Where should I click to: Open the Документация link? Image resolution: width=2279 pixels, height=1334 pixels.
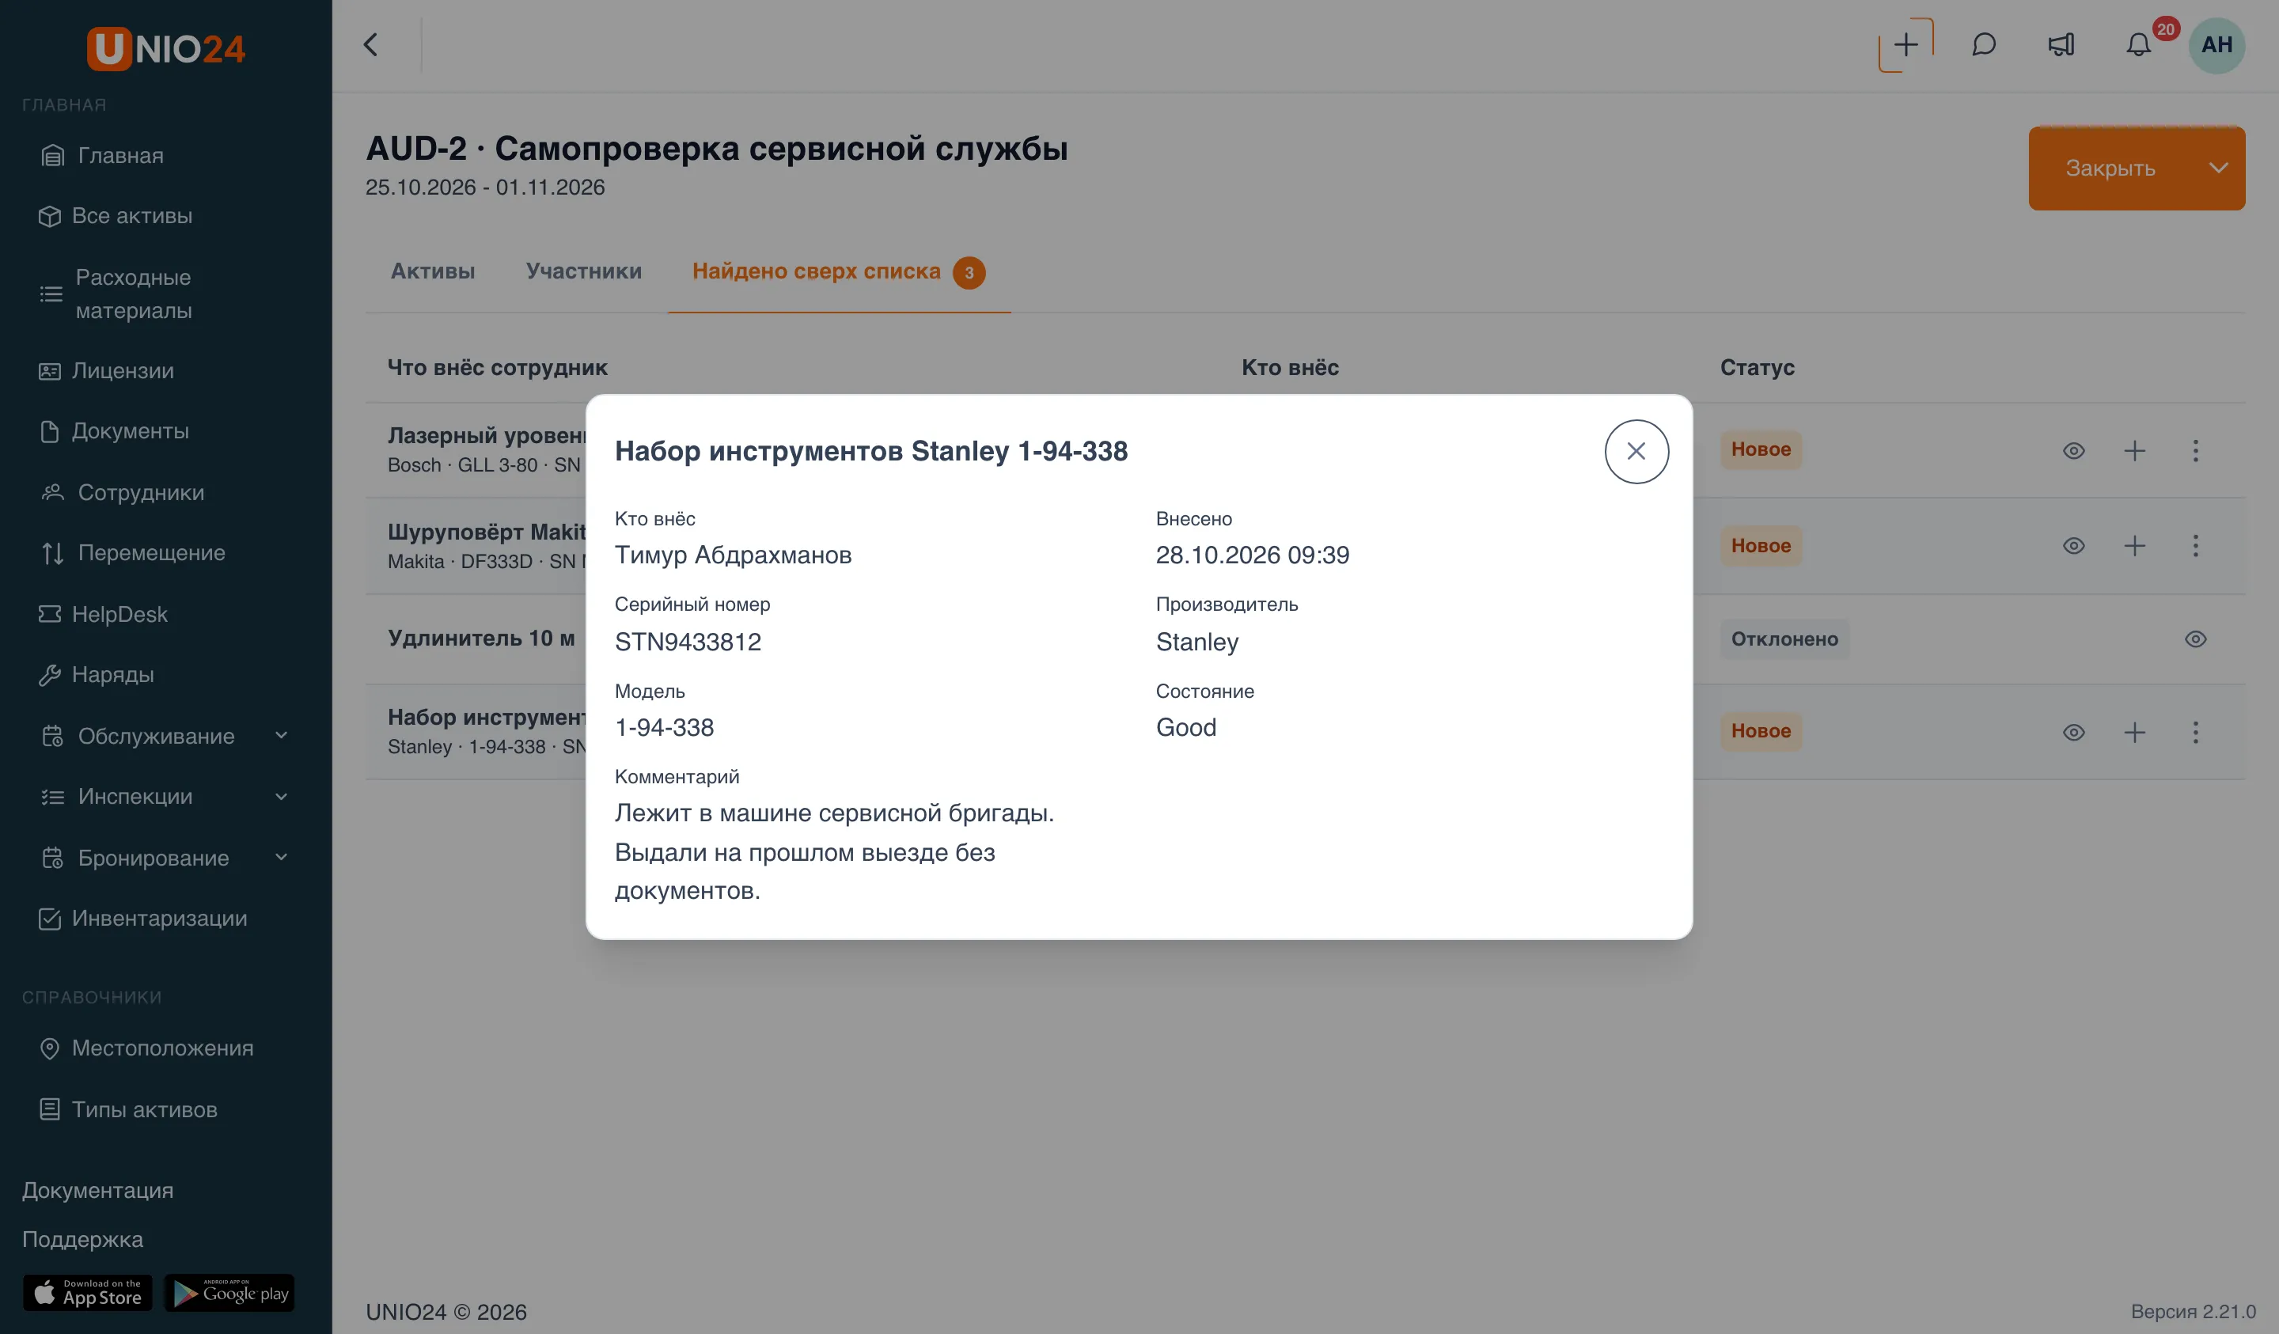pos(97,1190)
